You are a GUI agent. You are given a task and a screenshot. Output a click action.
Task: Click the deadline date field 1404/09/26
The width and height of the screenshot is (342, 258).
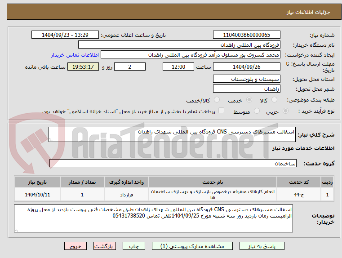[246, 67]
